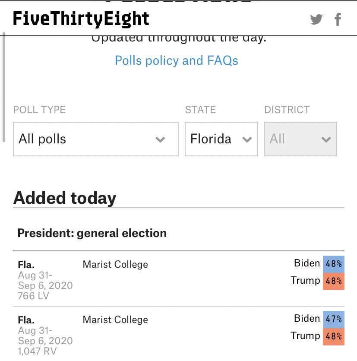Click the President: general election heading
This screenshot has width=357, height=361.
click(x=92, y=233)
